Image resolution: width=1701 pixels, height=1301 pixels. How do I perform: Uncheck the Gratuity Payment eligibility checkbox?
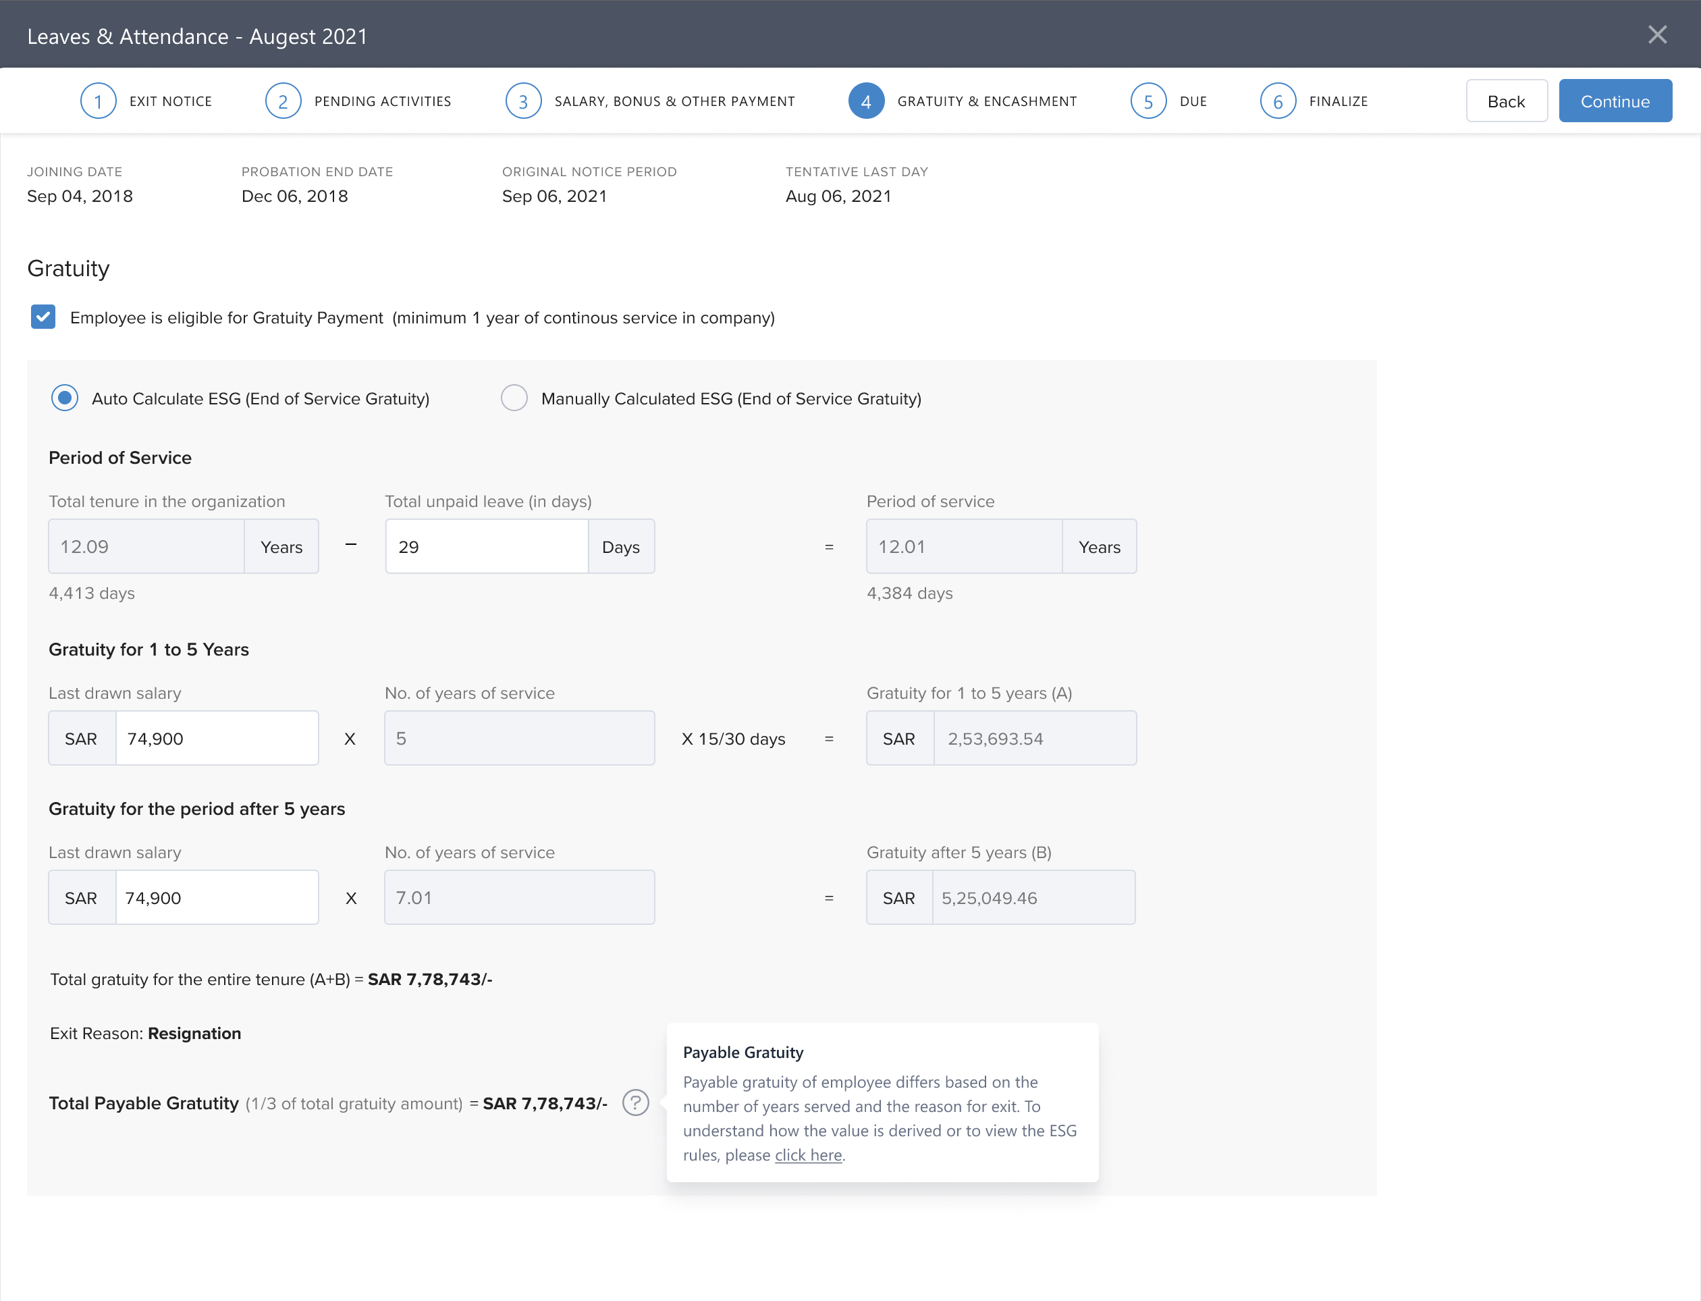(x=43, y=317)
